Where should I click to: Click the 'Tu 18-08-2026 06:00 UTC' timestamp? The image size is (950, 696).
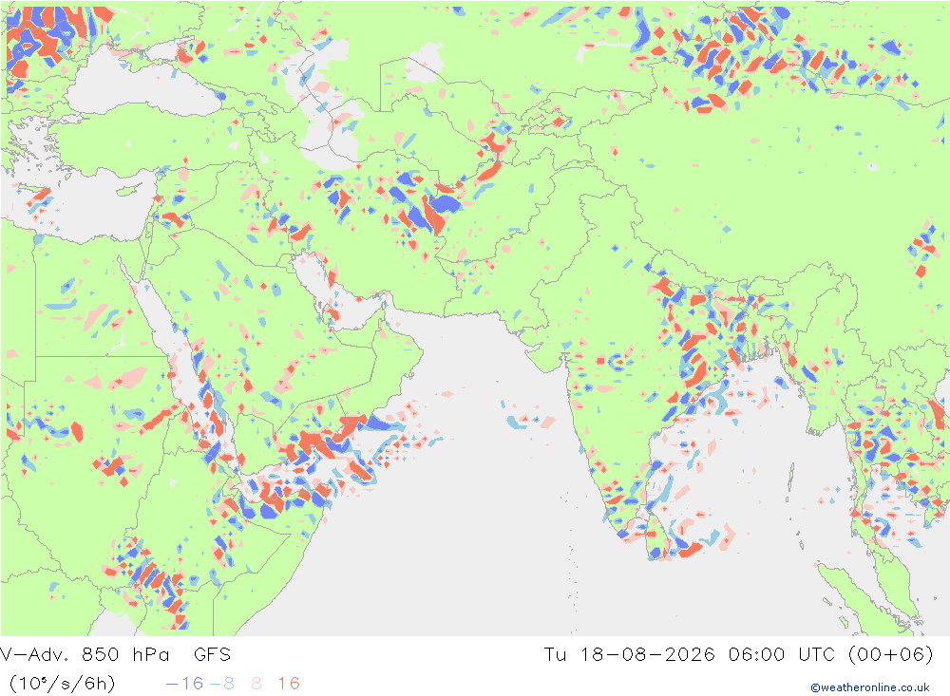click(x=690, y=655)
